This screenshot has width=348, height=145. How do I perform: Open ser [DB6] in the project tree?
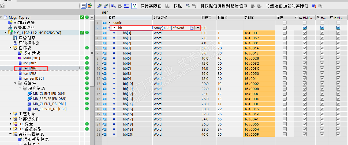coord(30,68)
